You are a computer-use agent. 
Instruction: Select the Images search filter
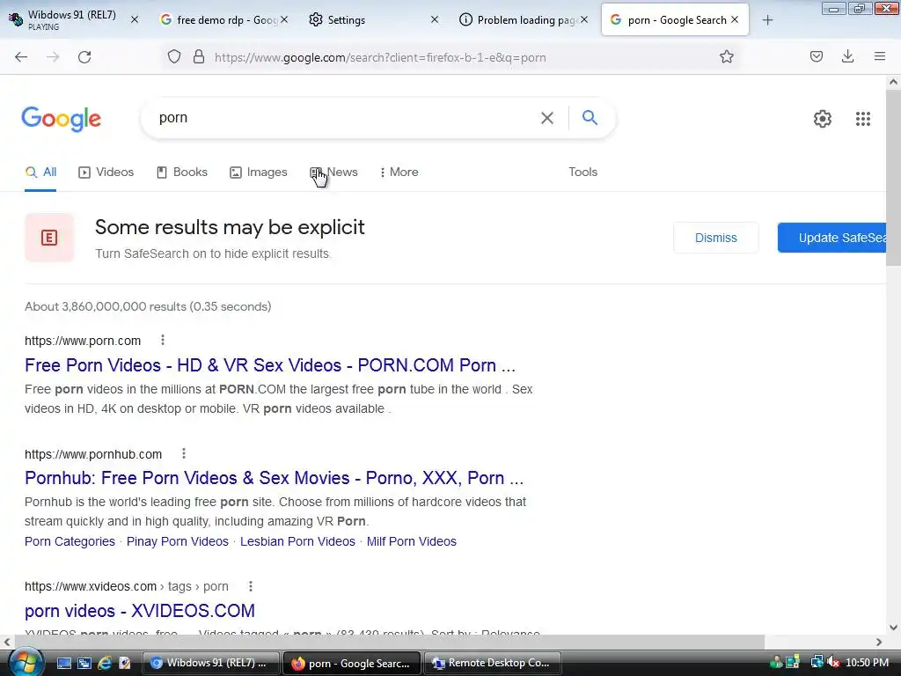[259, 172]
